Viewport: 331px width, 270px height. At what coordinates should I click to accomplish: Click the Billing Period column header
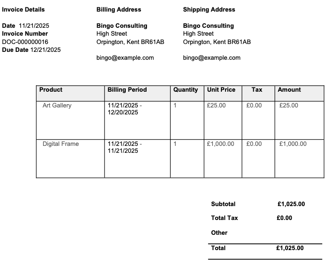coord(127,90)
